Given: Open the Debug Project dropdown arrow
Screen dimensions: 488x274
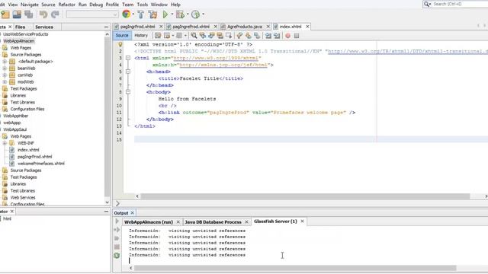Looking at the screenshot, I should [x=188, y=14].
